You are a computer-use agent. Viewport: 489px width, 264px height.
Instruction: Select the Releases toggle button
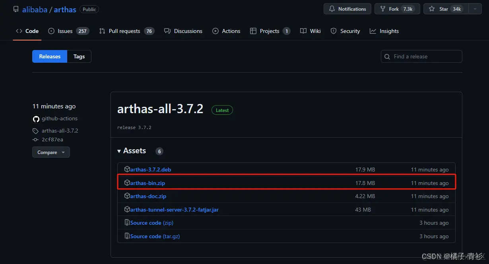coord(50,56)
